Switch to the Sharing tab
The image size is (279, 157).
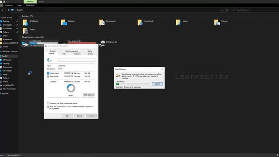91,54
